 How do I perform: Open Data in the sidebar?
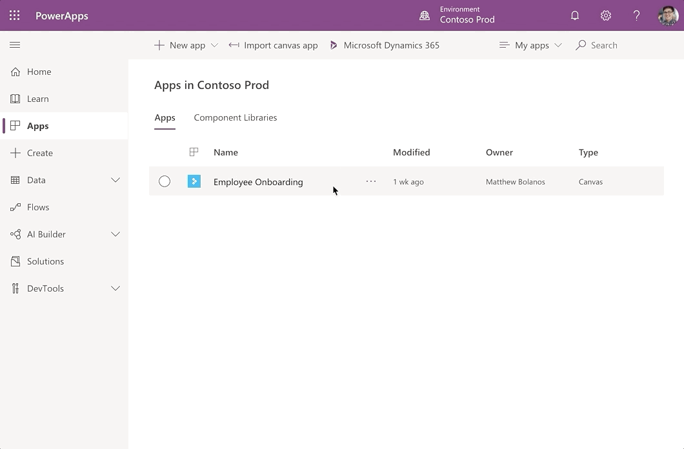[36, 180]
